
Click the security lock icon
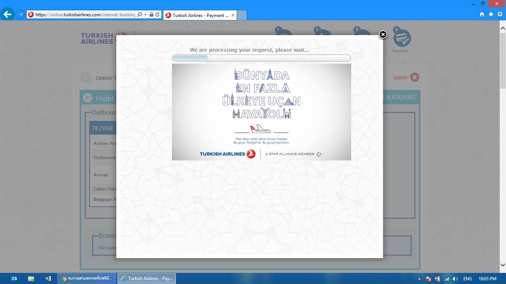tap(152, 15)
